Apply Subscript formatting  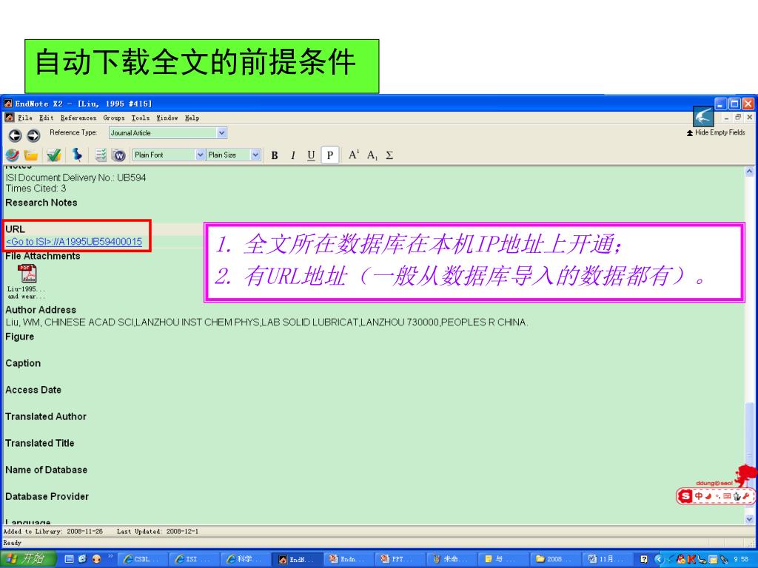pyautogui.click(x=372, y=155)
